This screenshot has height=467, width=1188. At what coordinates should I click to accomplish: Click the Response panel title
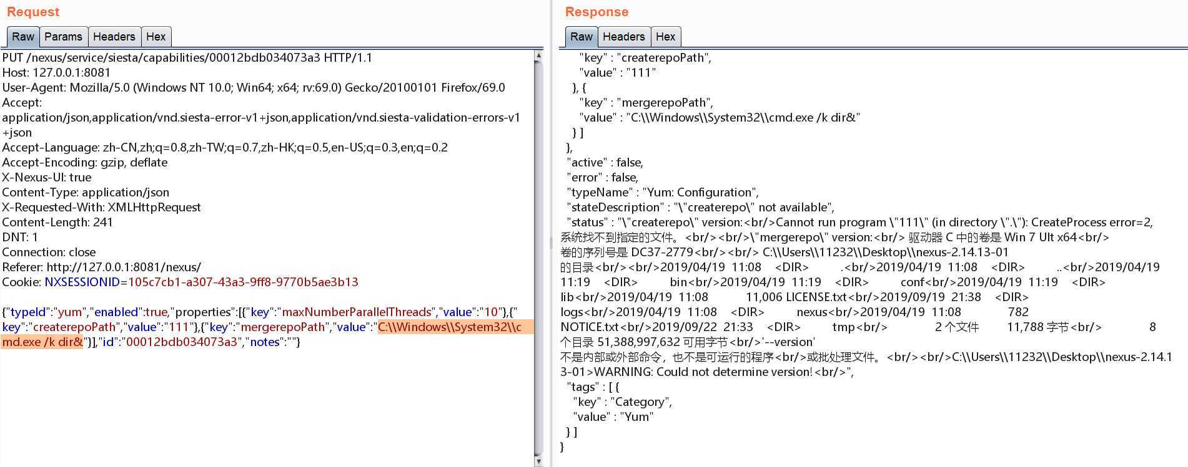(x=596, y=12)
